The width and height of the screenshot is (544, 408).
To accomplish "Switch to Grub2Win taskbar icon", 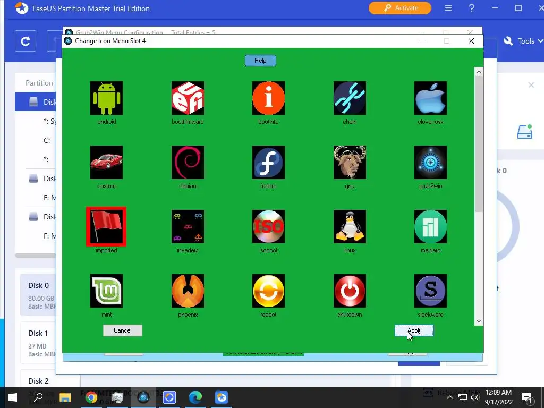I will (143, 397).
